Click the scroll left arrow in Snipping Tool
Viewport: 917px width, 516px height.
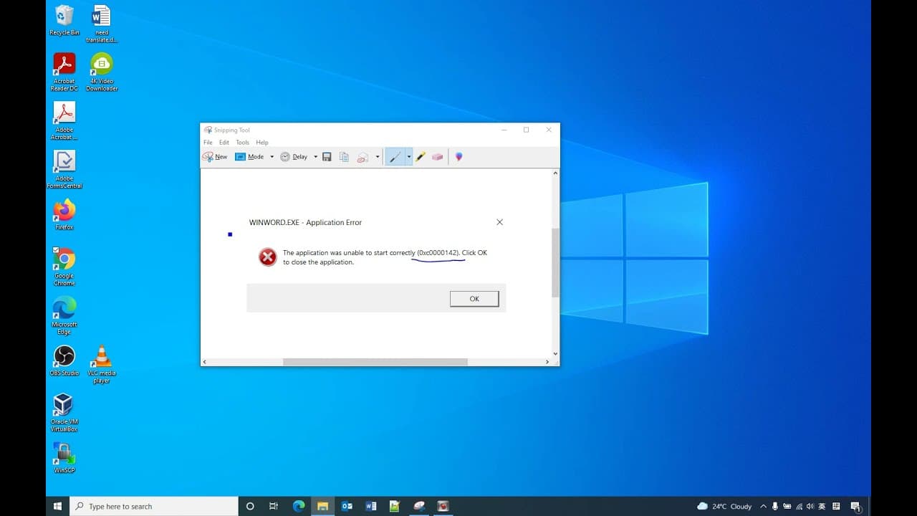click(x=205, y=362)
